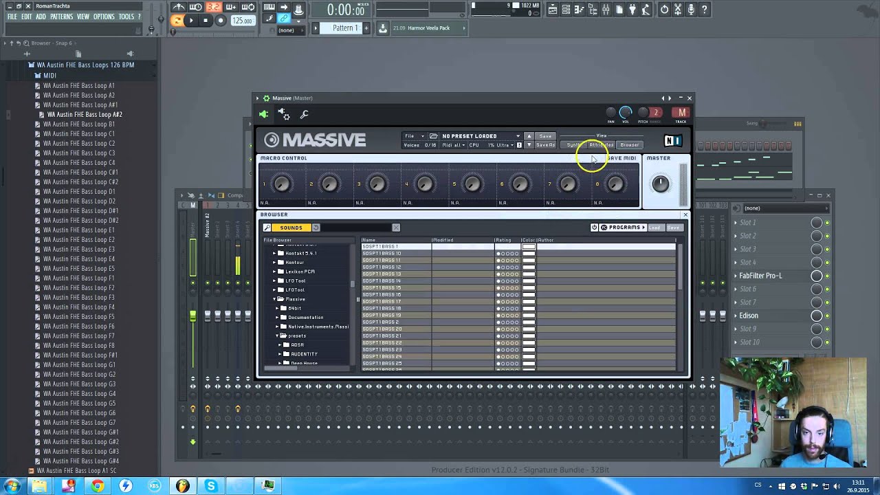
Task: Clear the browser search with X
Action: click(x=396, y=228)
